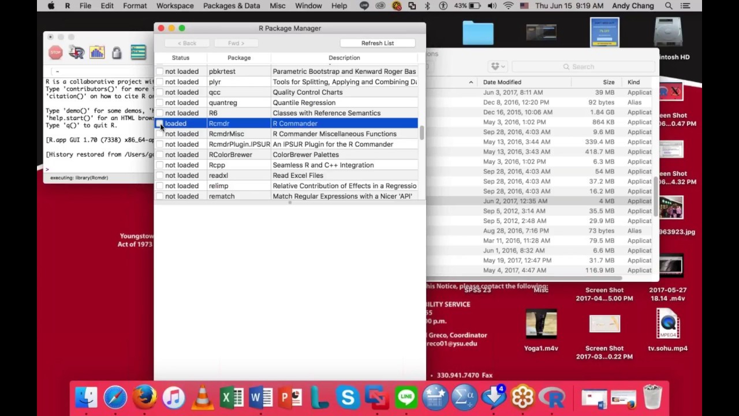Image resolution: width=739 pixels, height=416 pixels.
Task: Select the 'relimp' package row
Action: click(286, 186)
